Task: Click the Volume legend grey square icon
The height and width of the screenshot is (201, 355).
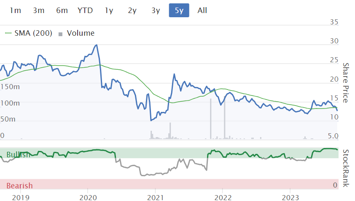Action: click(60, 34)
